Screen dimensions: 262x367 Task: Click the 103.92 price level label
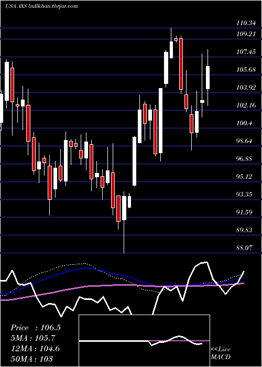pyautogui.click(x=246, y=88)
